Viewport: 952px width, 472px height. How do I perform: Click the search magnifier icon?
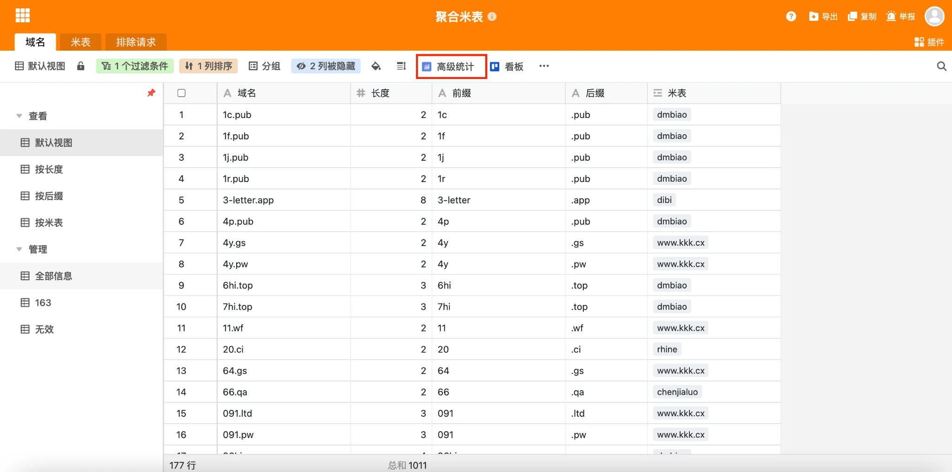point(941,66)
